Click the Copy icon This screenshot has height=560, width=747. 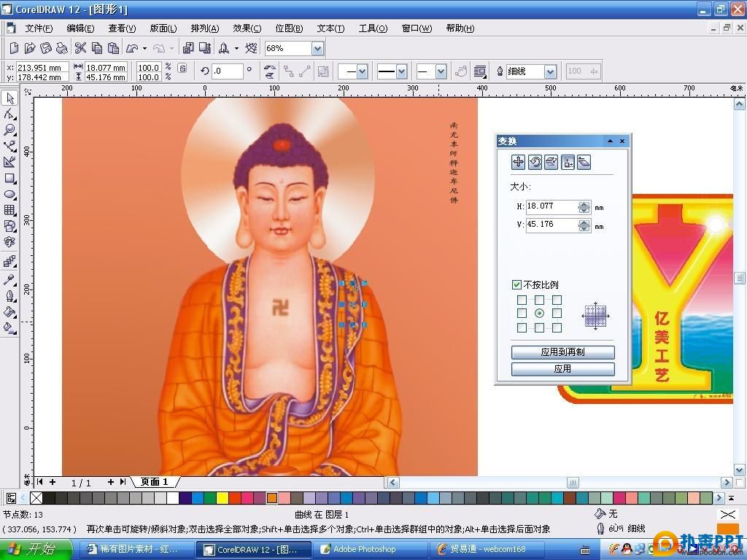tap(97, 48)
